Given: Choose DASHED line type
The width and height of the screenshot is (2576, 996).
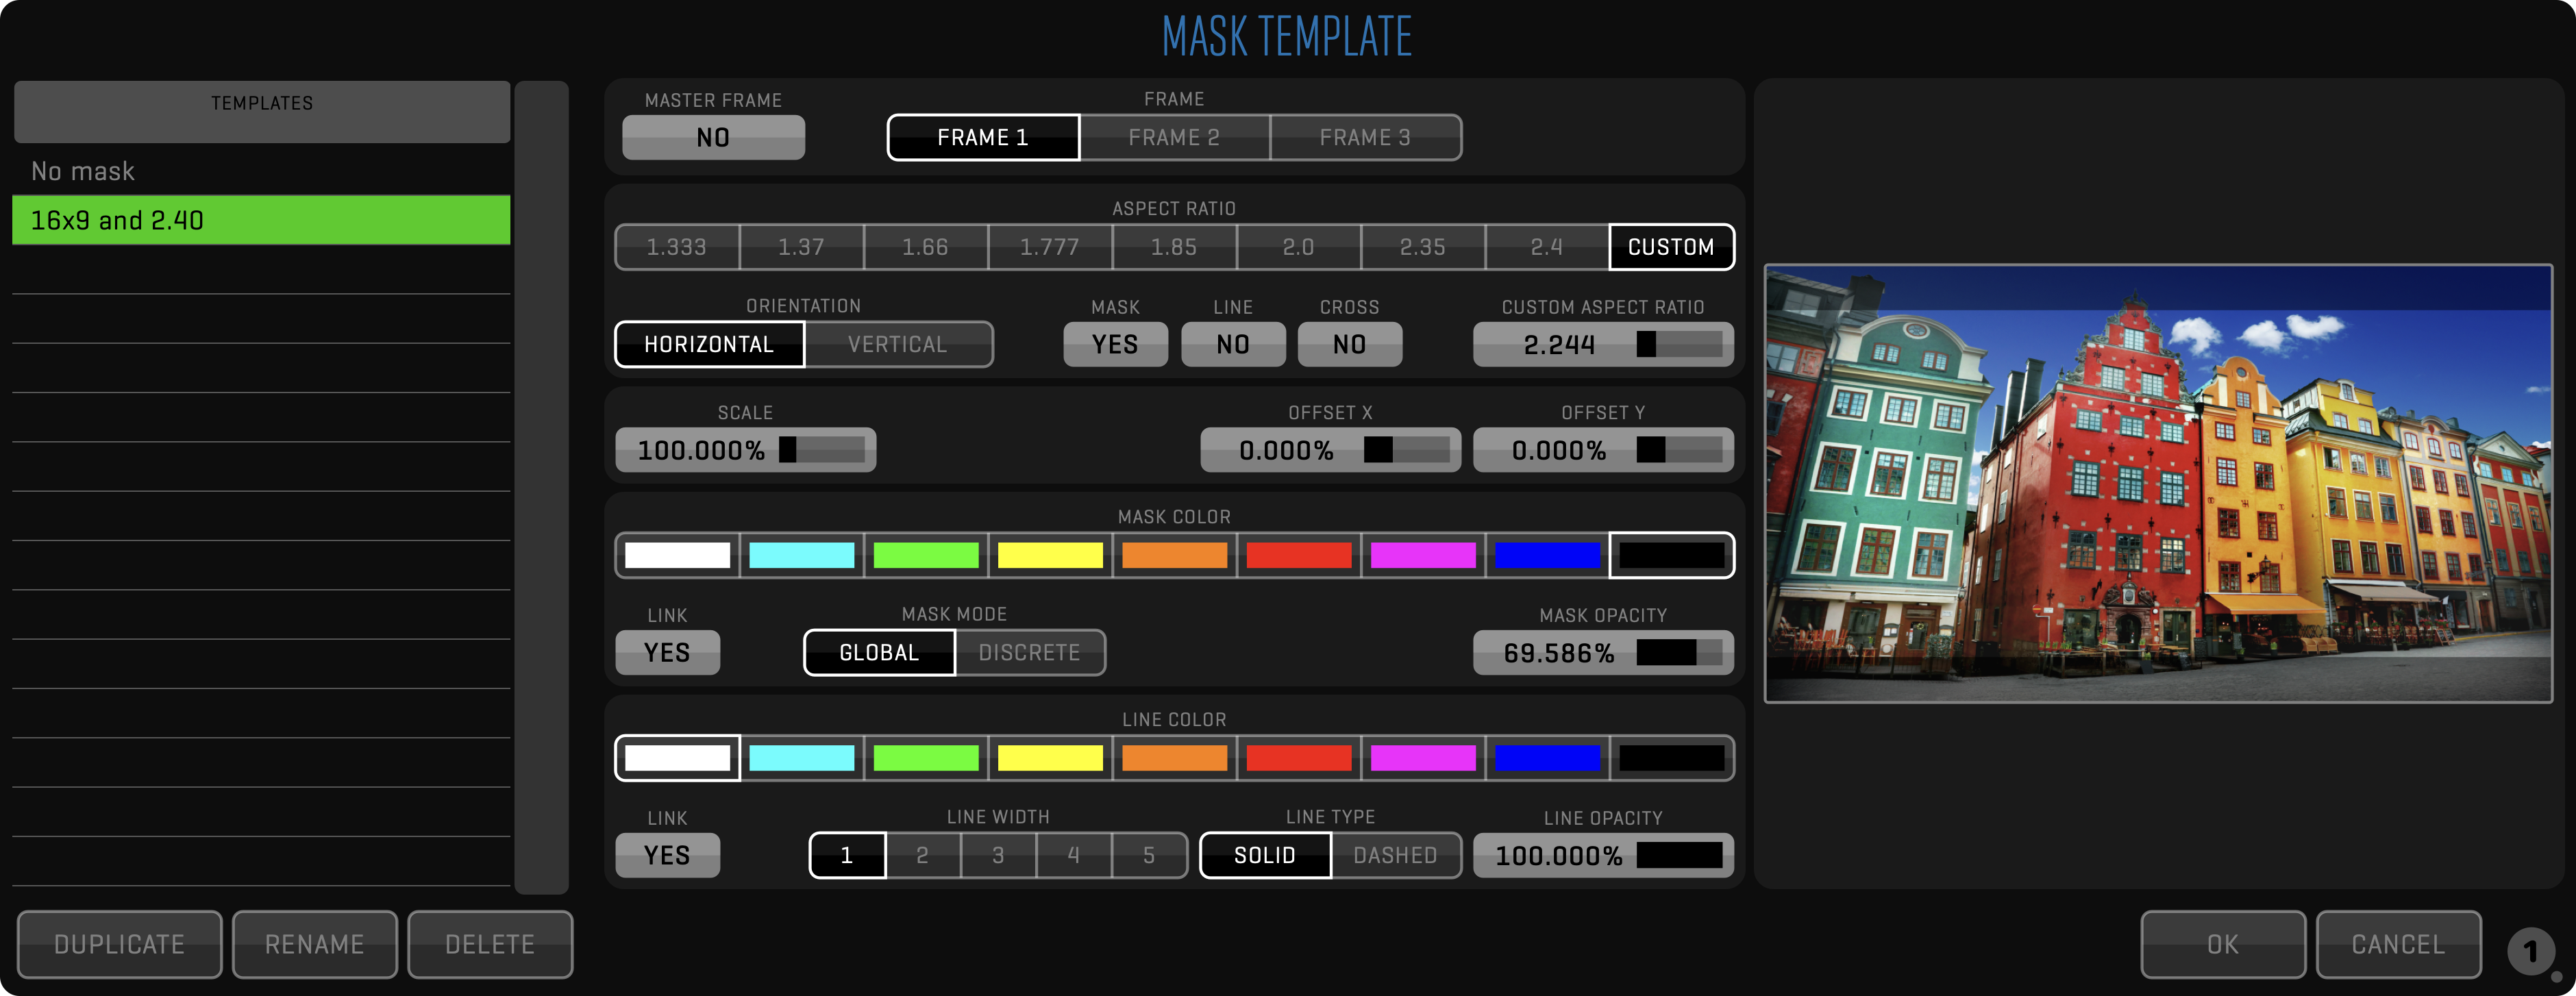Looking at the screenshot, I should click(x=1394, y=855).
